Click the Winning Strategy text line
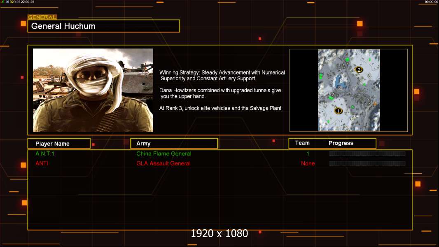Viewport: 439px width, 247px height. pyautogui.click(x=222, y=75)
